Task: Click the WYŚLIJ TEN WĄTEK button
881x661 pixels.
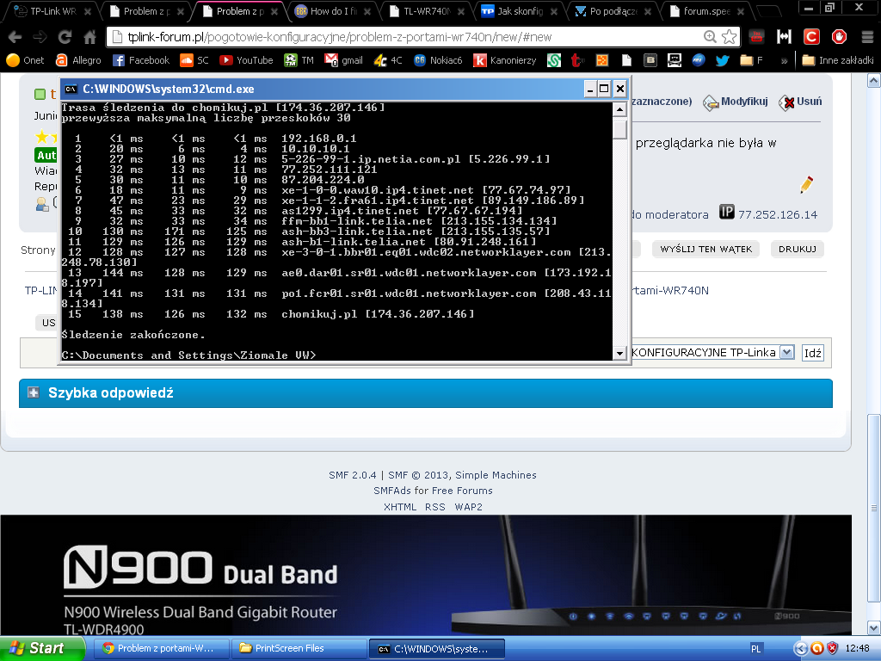Action: [706, 249]
